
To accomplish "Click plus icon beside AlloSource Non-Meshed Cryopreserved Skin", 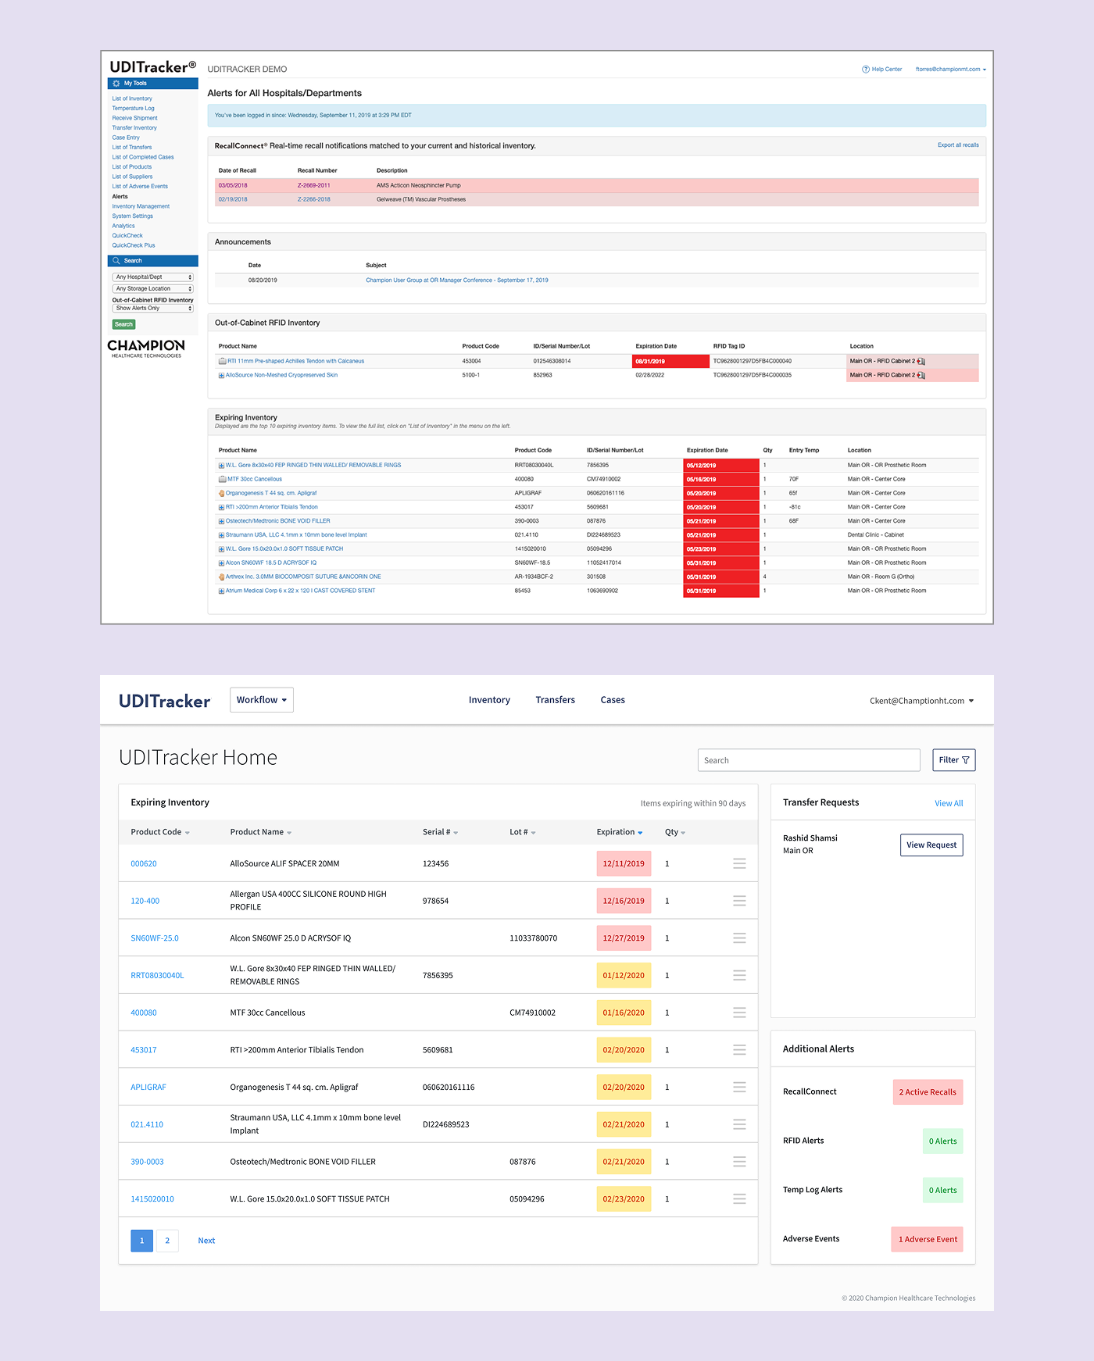I will pyautogui.click(x=221, y=376).
